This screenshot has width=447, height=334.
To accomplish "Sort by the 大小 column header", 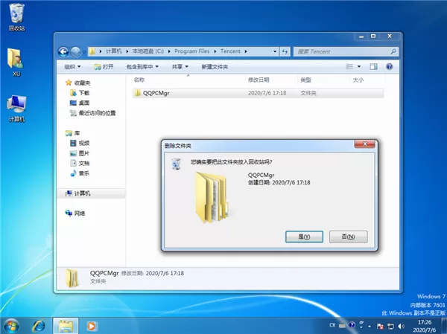I will [x=358, y=80].
